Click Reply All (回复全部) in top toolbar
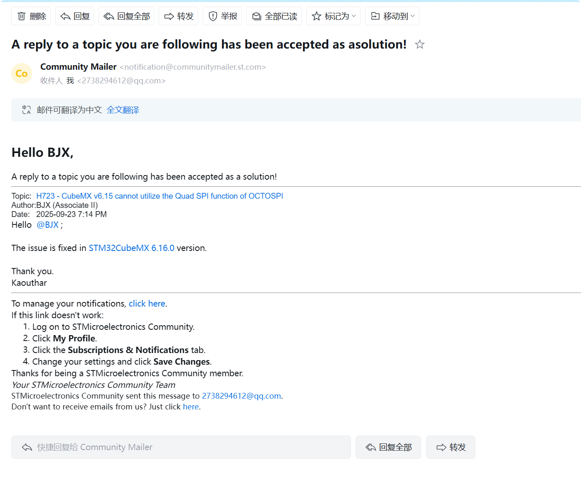581x487 pixels. tap(126, 16)
